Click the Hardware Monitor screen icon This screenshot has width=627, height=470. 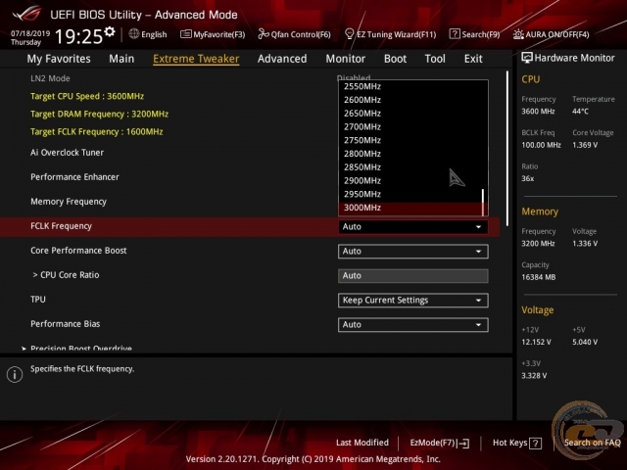click(x=527, y=58)
